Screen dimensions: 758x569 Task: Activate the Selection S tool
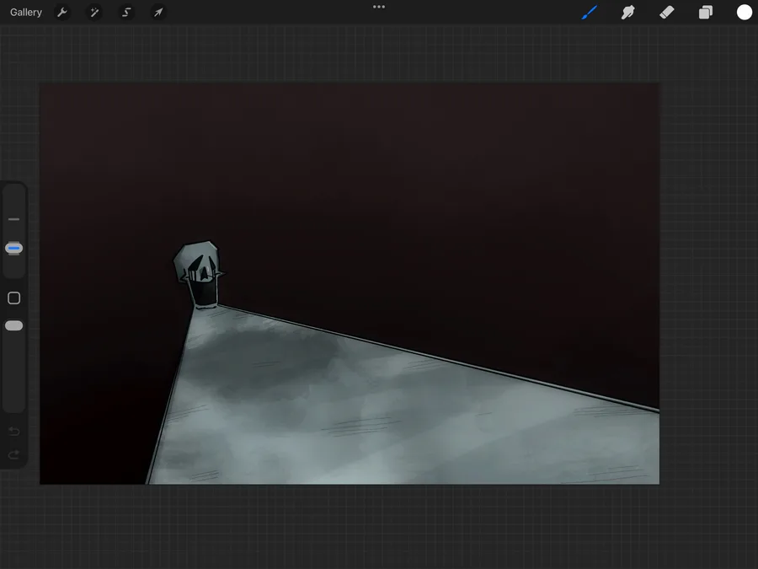click(x=126, y=12)
